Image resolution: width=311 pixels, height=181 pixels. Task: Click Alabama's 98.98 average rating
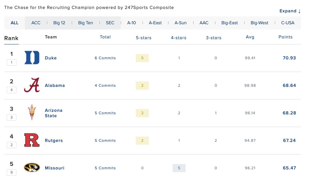[x=250, y=85]
